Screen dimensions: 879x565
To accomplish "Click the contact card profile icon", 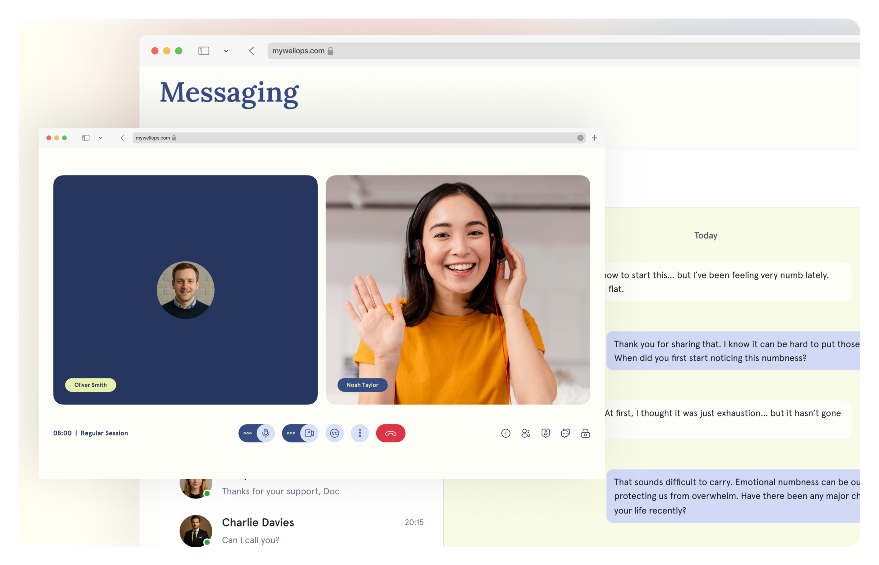I will [x=545, y=433].
